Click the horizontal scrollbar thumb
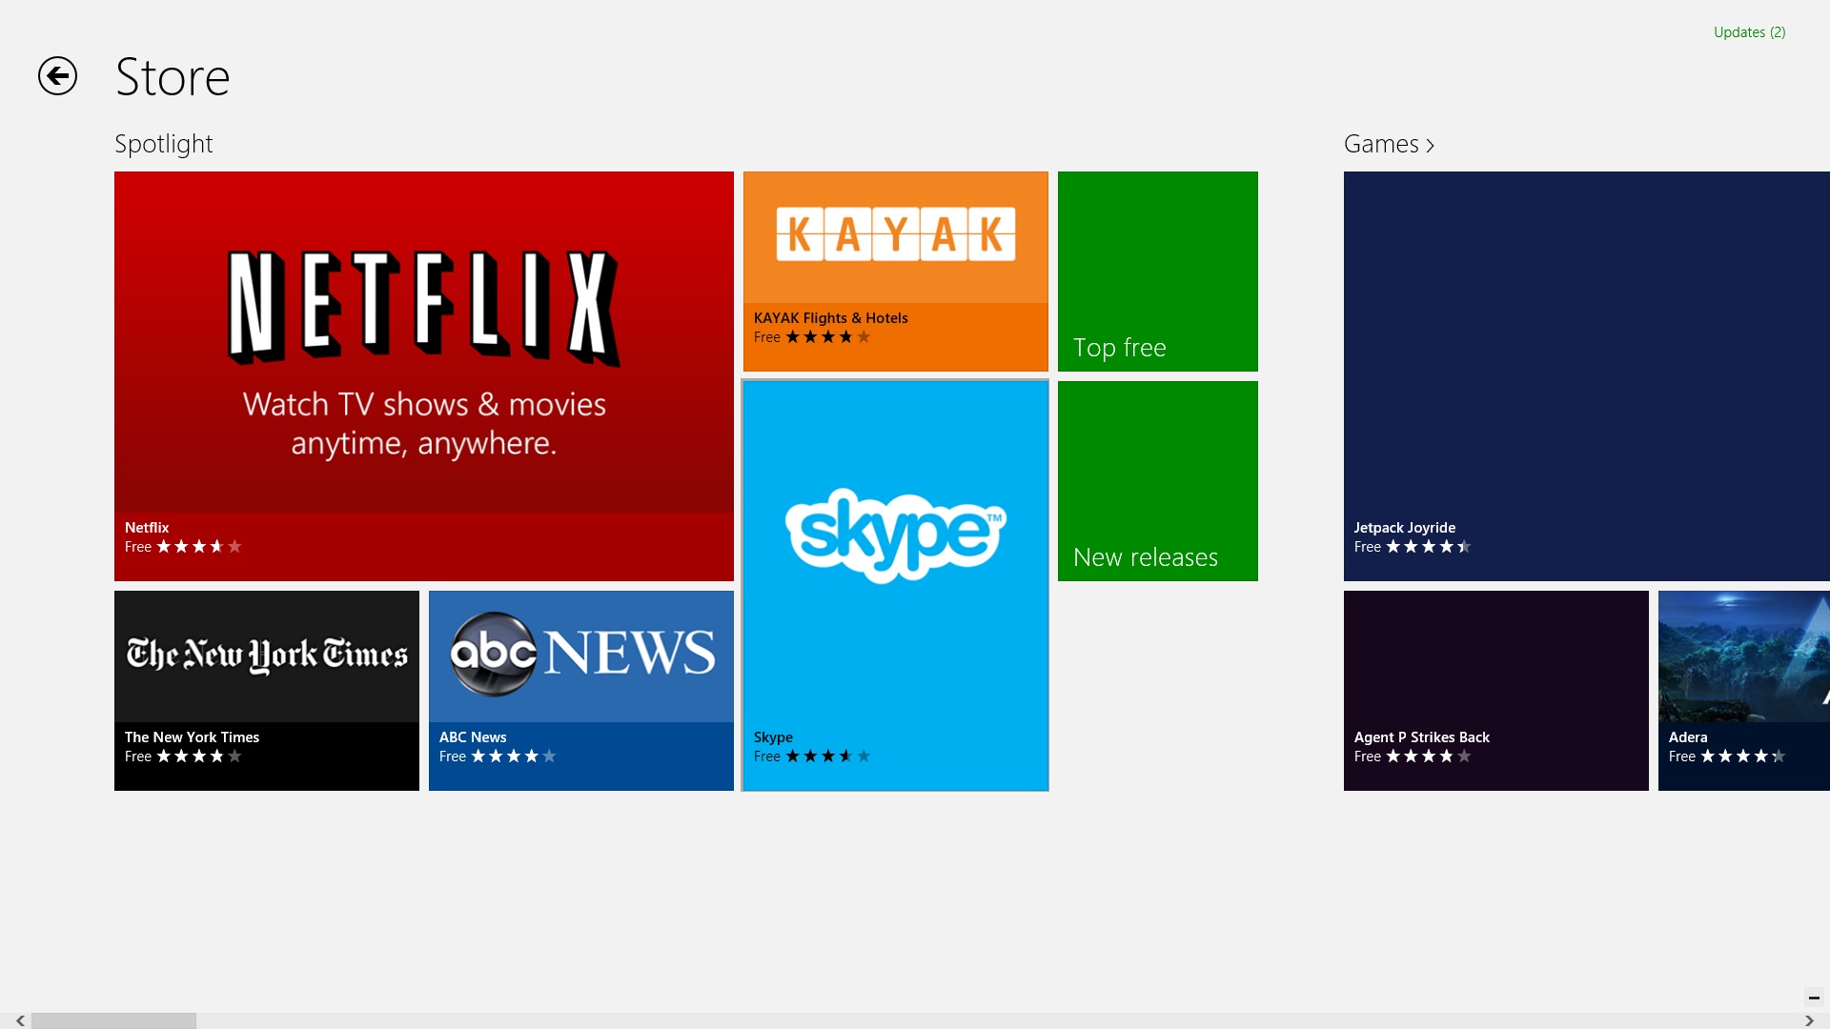This screenshot has height=1029, width=1830. click(113, 1020)
